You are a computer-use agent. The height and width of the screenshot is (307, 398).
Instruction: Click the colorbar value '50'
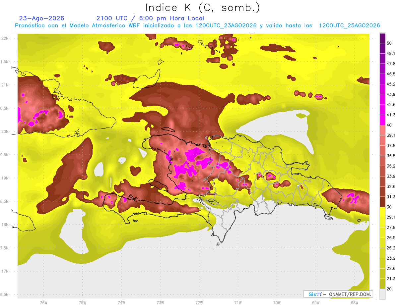(x=389, y=43)
